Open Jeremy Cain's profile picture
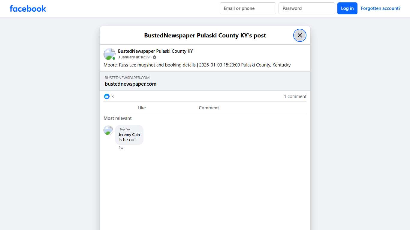The width and height of the screenshot is (410, 230). click(x=108, y=130)
